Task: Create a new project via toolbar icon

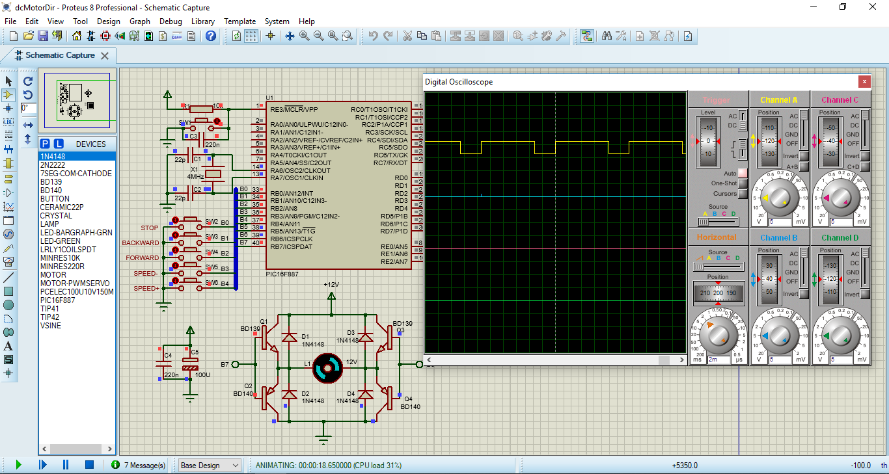Action: pyautogui.click(x=14, y=36)
